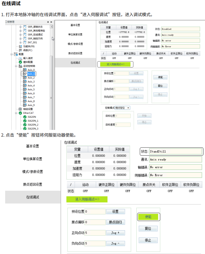Collapse the 运动控制轴 tree node
The width and height of the screenshot is (205, 254).
pyautogui.click(x=16, y=66)
